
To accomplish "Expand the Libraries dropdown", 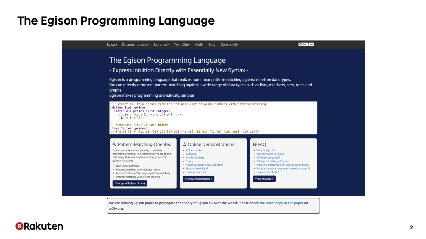I will point(161,45).
